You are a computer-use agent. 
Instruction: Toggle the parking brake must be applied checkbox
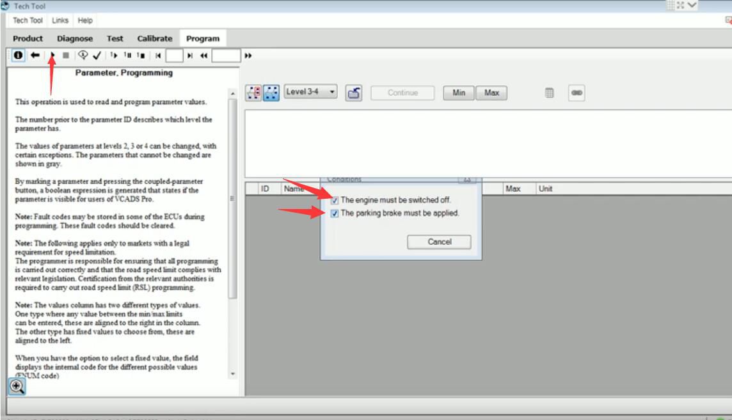click(x=334, y=214)
